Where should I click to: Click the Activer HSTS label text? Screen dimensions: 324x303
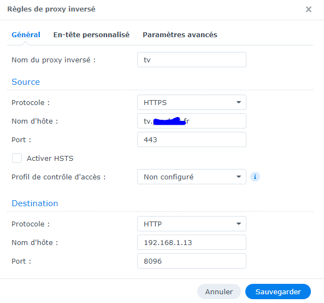(50, 159)
